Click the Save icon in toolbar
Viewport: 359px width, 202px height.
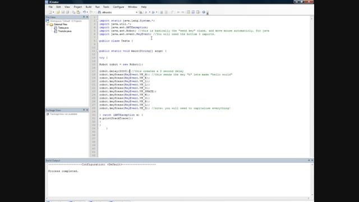click(63, 12)
